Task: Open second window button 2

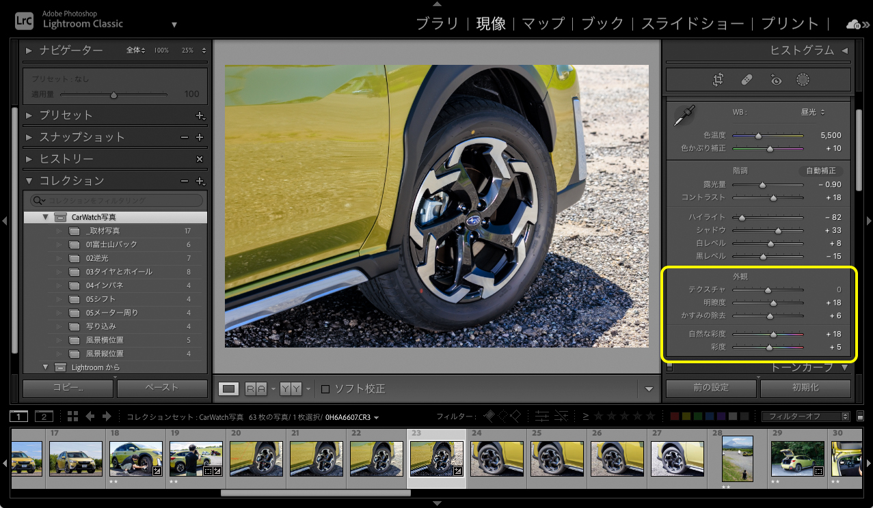Action: coord(44,417)
